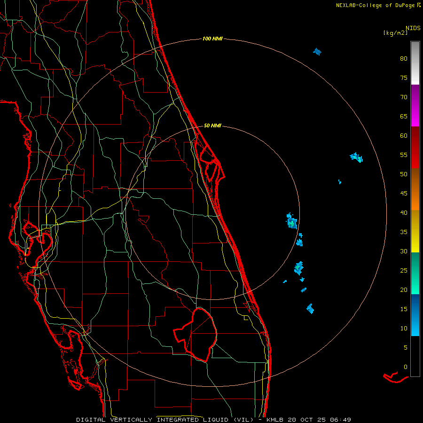Click the 20 OCT 25 date text
The width and height of the screenshot is (423, 423).
[307, 420]
